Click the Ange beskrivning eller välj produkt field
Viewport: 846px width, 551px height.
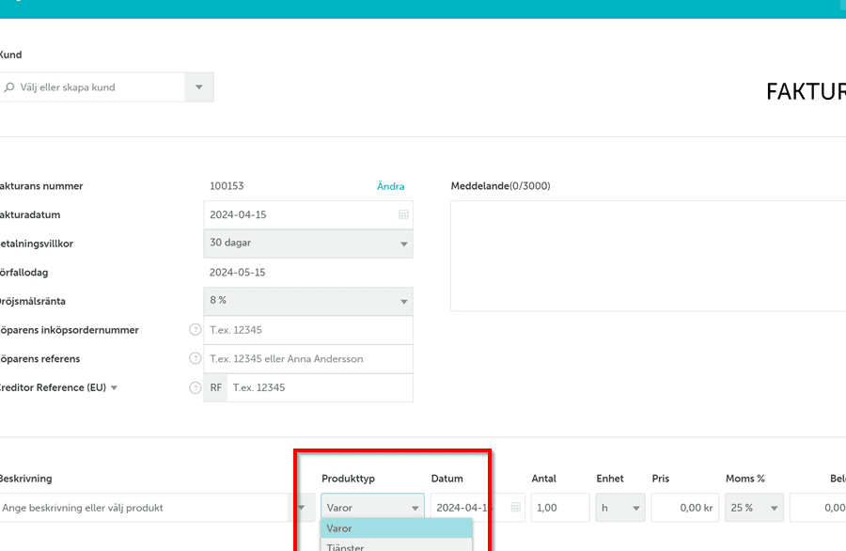coord(144,508)
